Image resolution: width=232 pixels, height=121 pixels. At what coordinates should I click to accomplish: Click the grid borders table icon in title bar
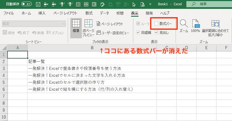click(86, 4)
